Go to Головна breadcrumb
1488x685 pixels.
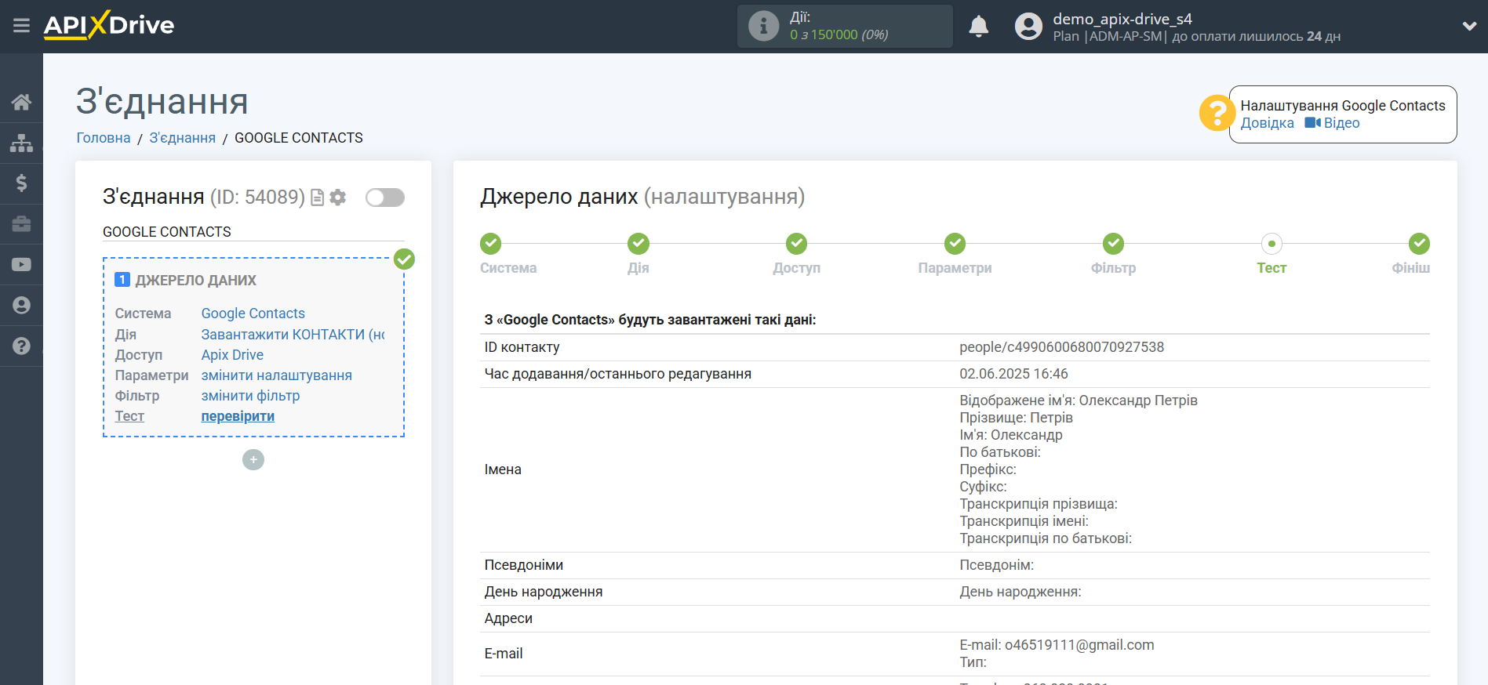pyautogui.click(x=104, y=138)
